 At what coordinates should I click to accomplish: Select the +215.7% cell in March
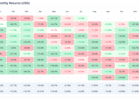(27, 66)
